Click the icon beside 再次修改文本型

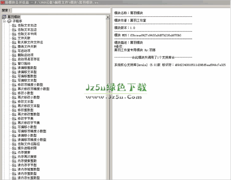pos(14,106)
